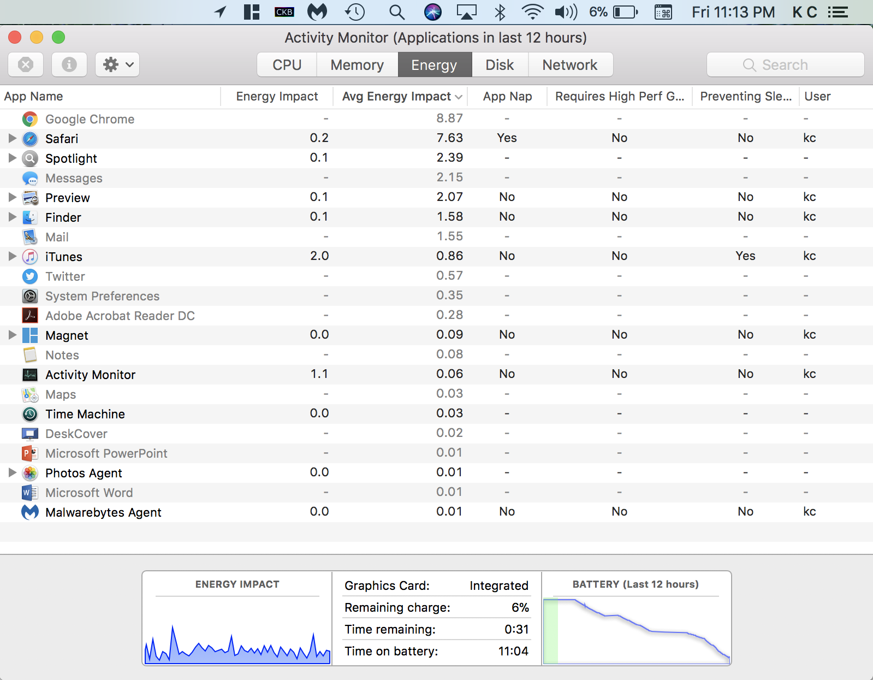
Task: Sort by the App Name column header
Action: pyautogui.click(x=110, y=97)
